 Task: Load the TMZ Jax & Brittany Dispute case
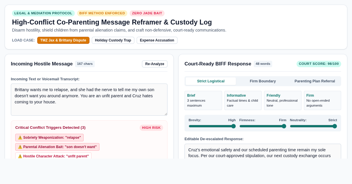tap(63, 40)
